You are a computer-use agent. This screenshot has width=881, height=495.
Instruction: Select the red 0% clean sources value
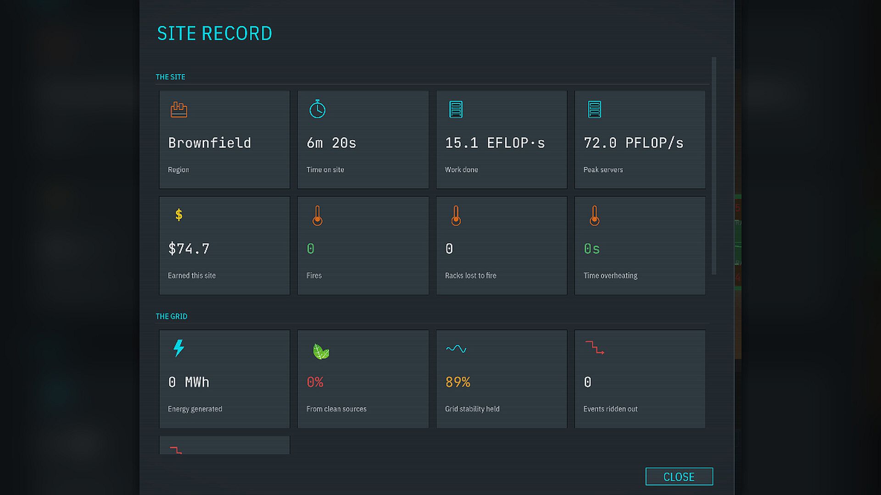315,382
